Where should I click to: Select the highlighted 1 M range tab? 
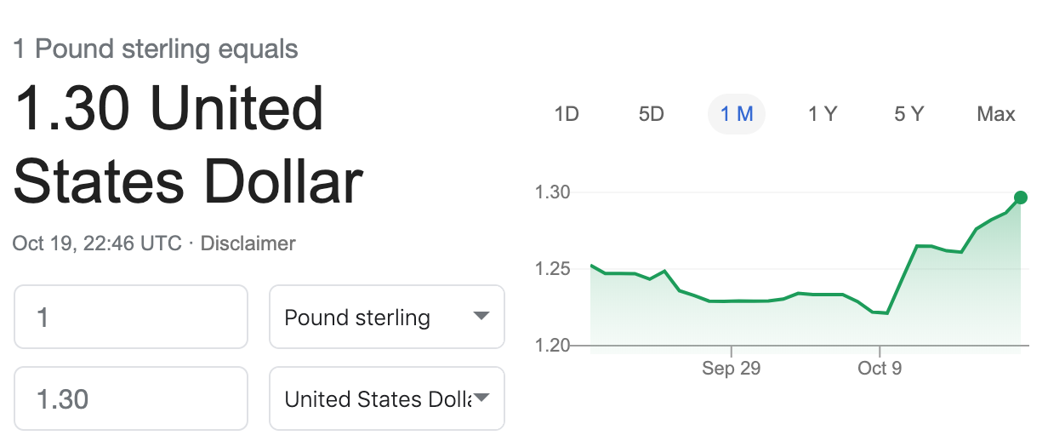click(737, 114)
